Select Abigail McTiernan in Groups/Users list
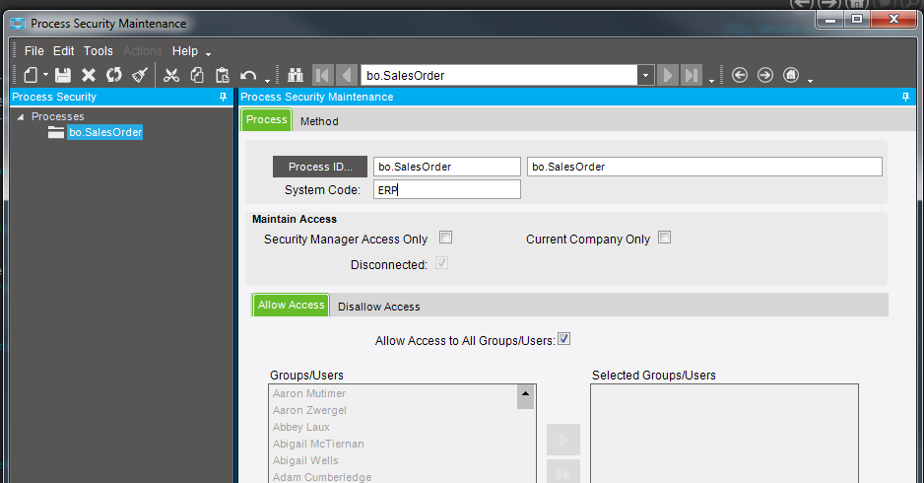Screen dimensions: 924x483 (318, 445)
